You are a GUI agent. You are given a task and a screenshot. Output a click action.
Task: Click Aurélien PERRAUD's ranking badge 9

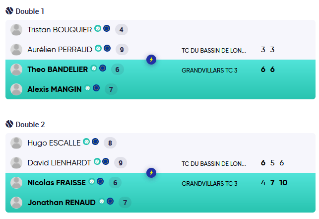[x=122, y=50]
